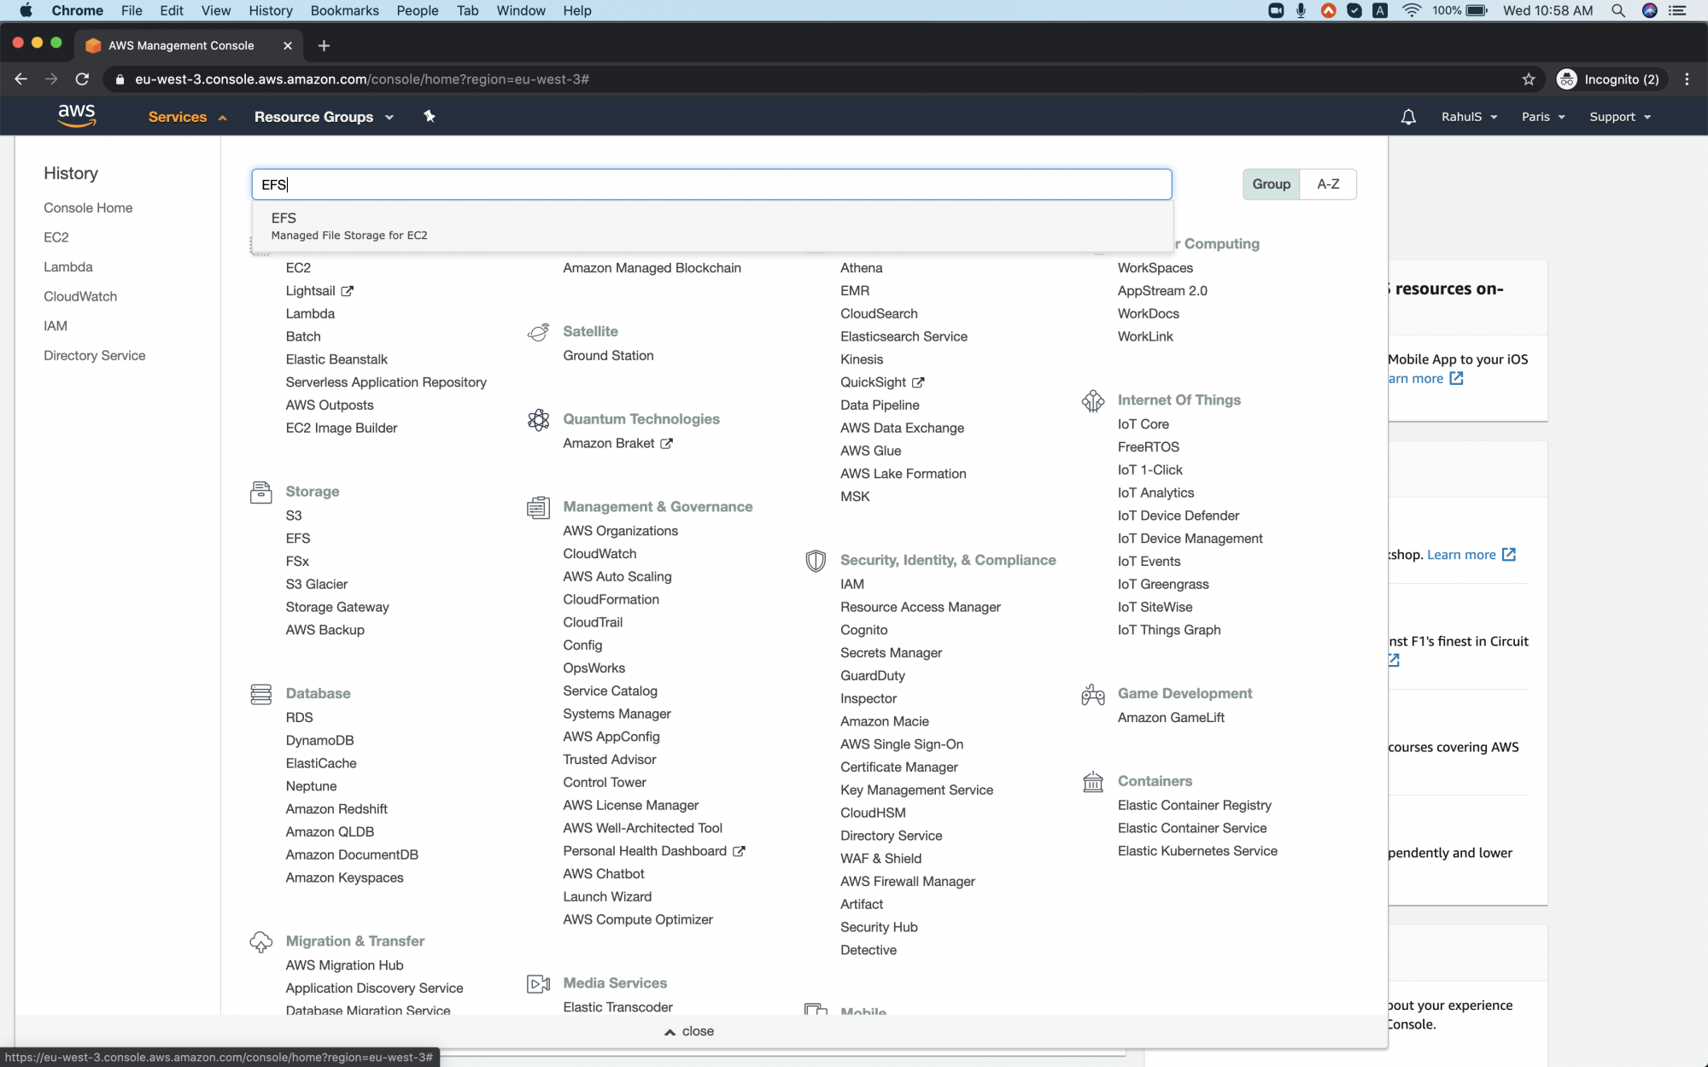Click the Security, Identity, & Compliance shield icon
This screenshot has height=1067, width=1708.
pyautogui.click(x=816, y=561)
